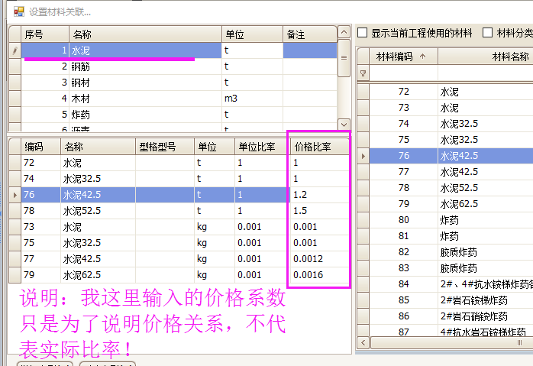The image size is (533, 366).
Task: Toggle the 材料分类 checkbox
Action: (488, 33)
